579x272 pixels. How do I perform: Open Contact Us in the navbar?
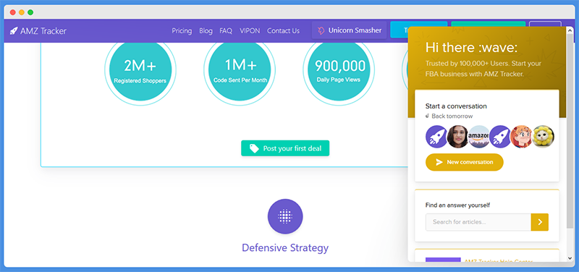[x=283, y=31]
